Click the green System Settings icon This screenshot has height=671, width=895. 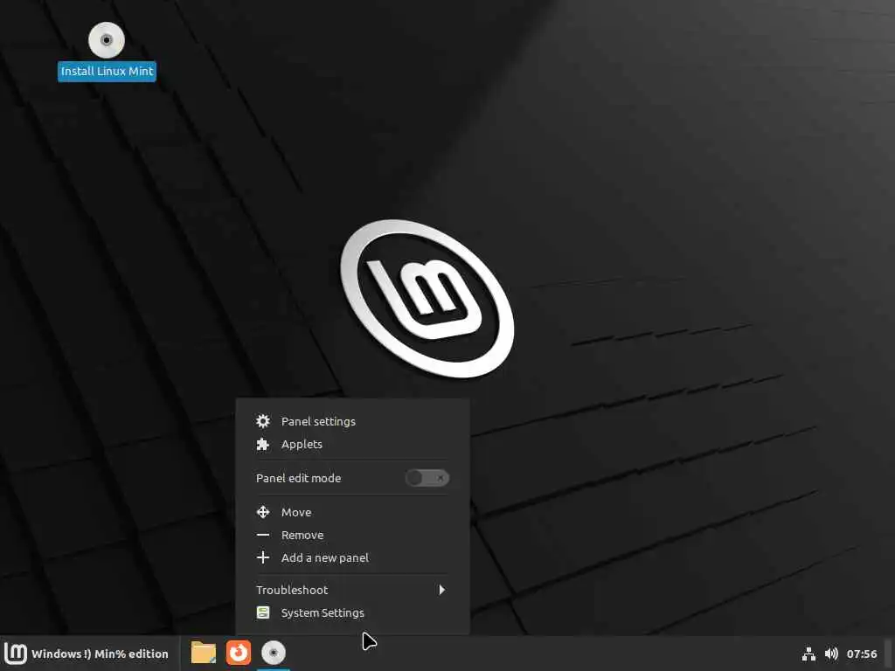point(262,612)
